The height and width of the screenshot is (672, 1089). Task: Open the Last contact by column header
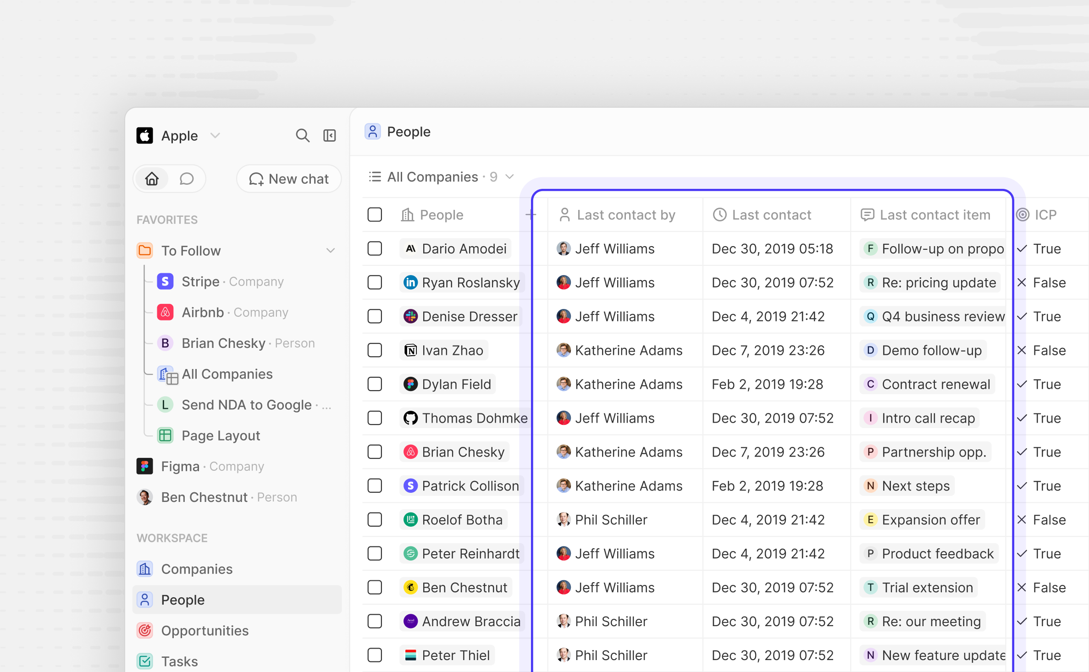[625, 215]
